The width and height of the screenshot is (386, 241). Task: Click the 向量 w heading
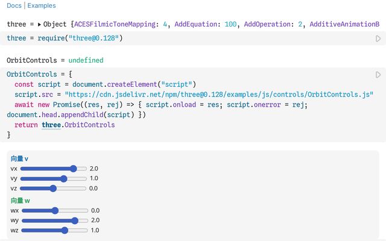pos(20,200)
